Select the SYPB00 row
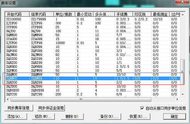The width and height of the screenshot is (190, 124). [93, 27]
